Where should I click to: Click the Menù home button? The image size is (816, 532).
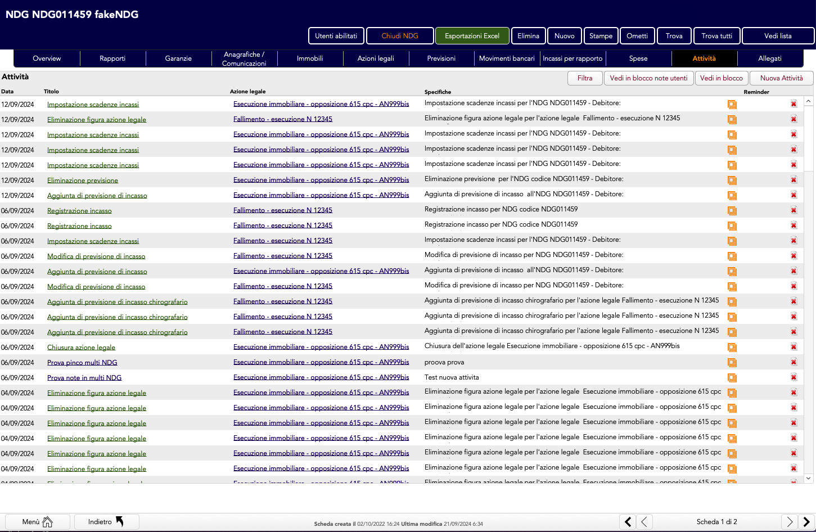[x=38, y=522]
